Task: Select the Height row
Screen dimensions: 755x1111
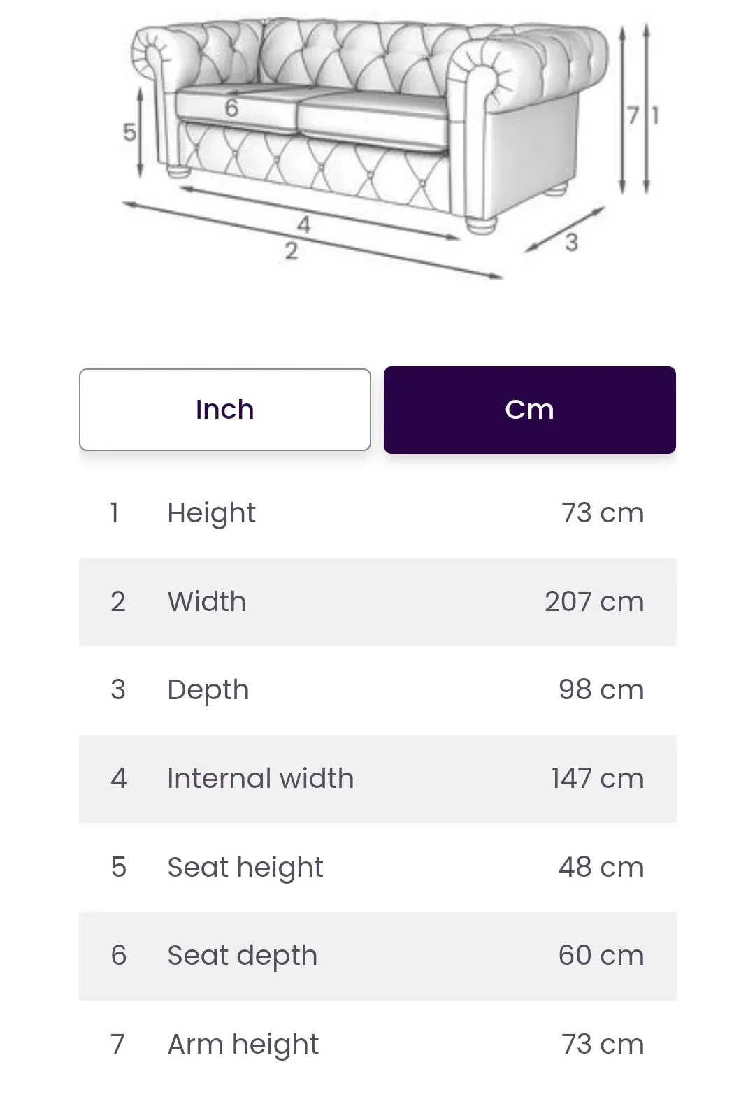Action: click(377, 513)
